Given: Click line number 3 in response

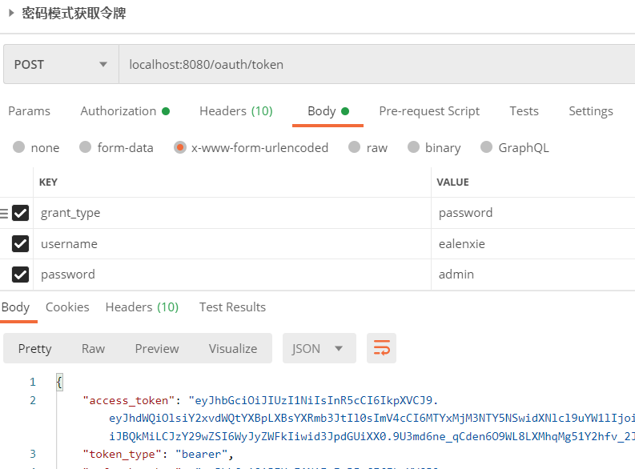Looking at the screenshot, I should point(33,454).
